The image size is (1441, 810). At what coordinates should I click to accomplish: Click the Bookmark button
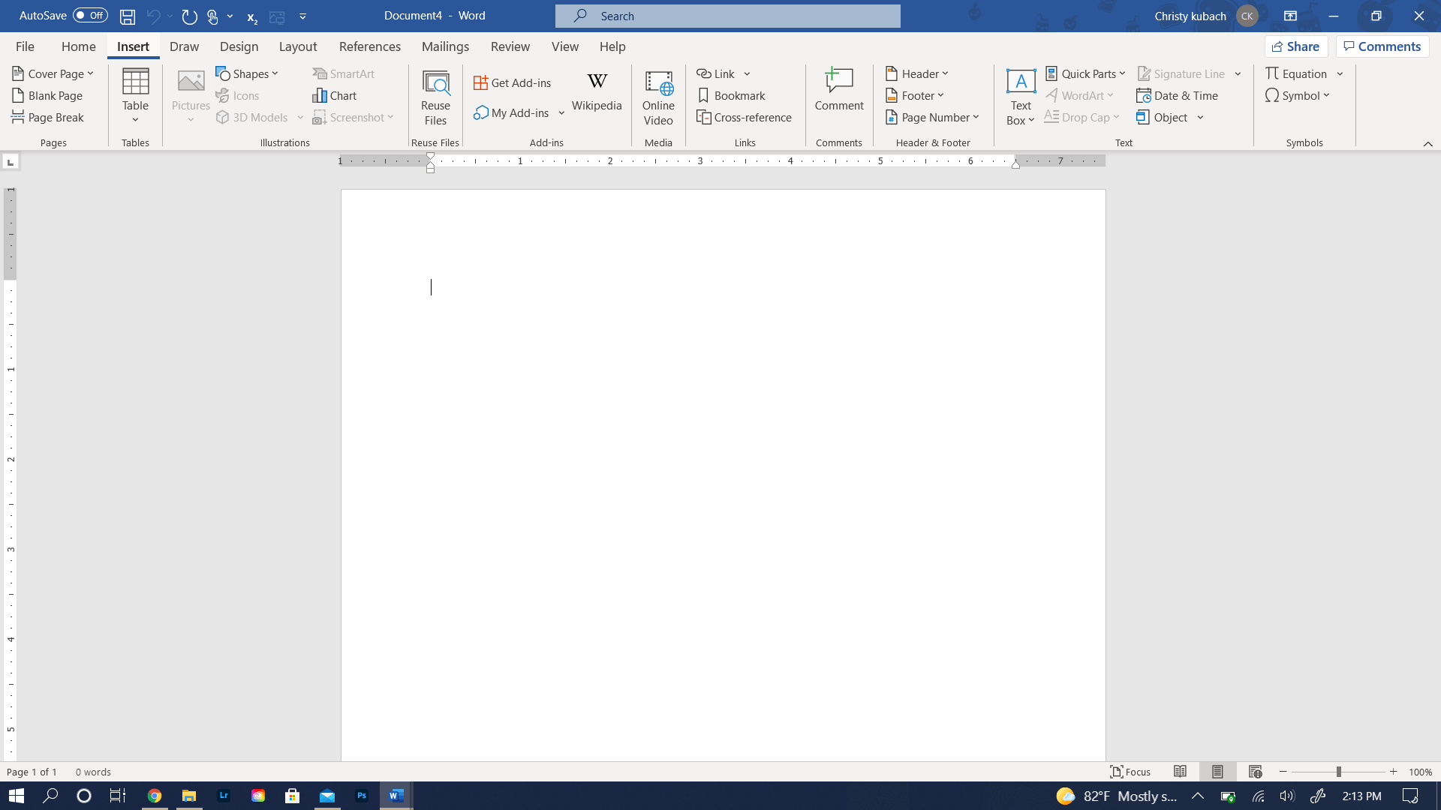coord(732,96)
